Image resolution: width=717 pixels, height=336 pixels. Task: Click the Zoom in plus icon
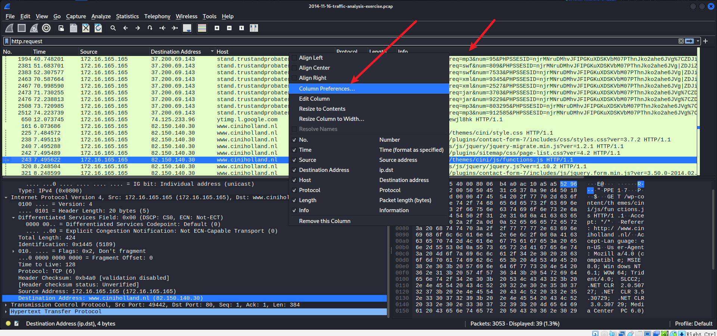click(217, 28)
